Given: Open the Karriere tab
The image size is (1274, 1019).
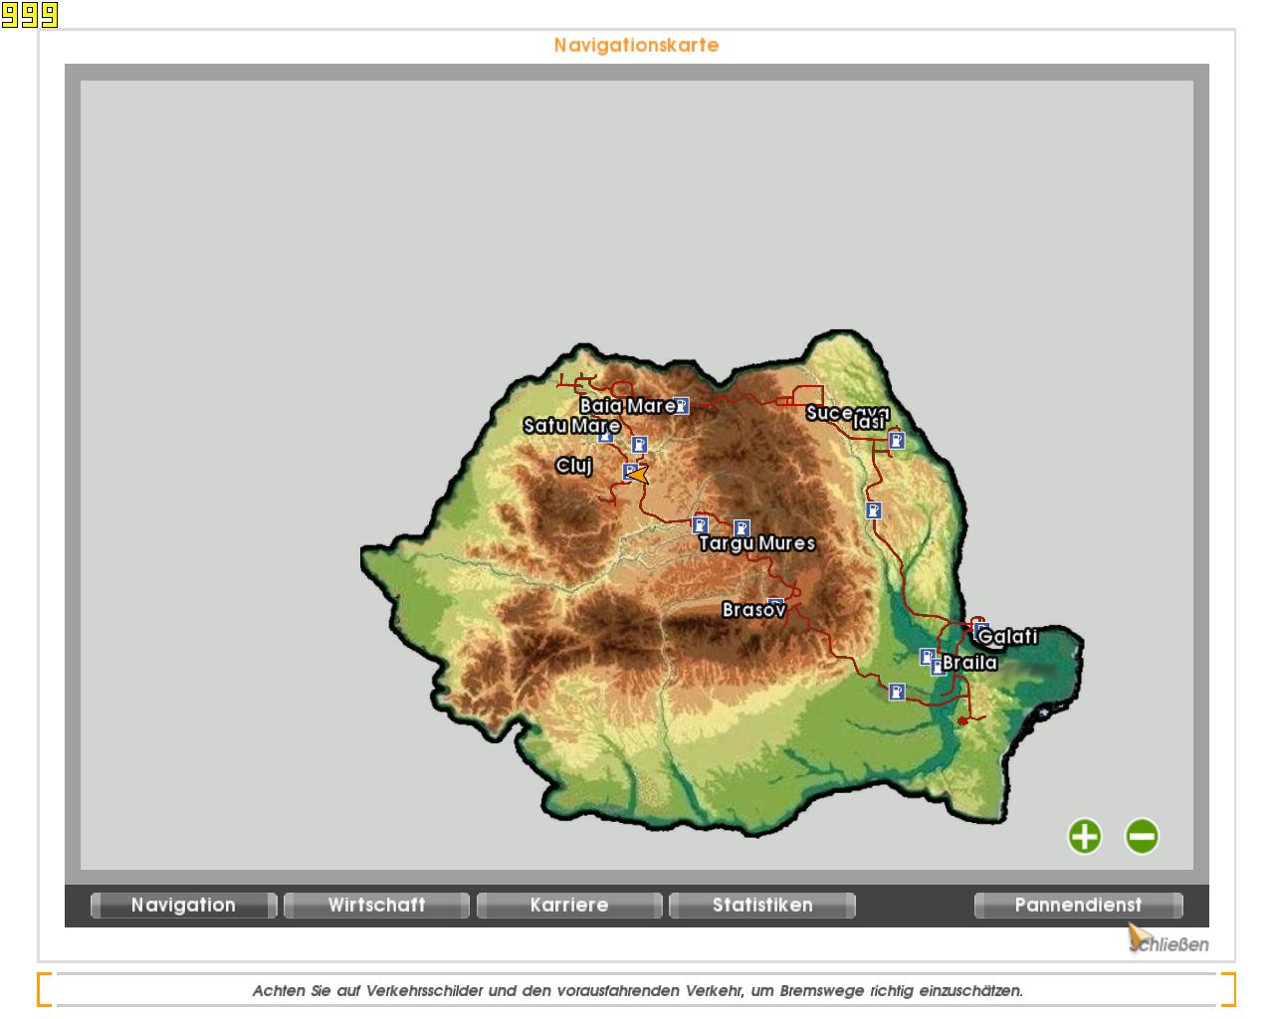Looking at the screenshot, I should [x=569, y=905].
